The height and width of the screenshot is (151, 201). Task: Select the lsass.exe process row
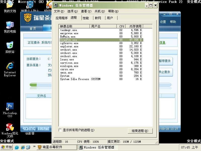click(x=101, y=60)
